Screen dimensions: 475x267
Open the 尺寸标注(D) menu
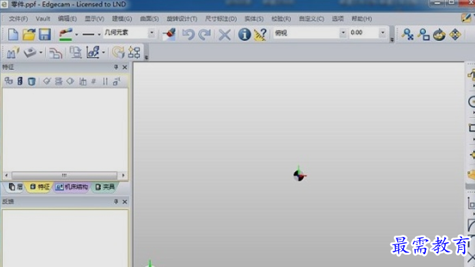click(221, 19)
